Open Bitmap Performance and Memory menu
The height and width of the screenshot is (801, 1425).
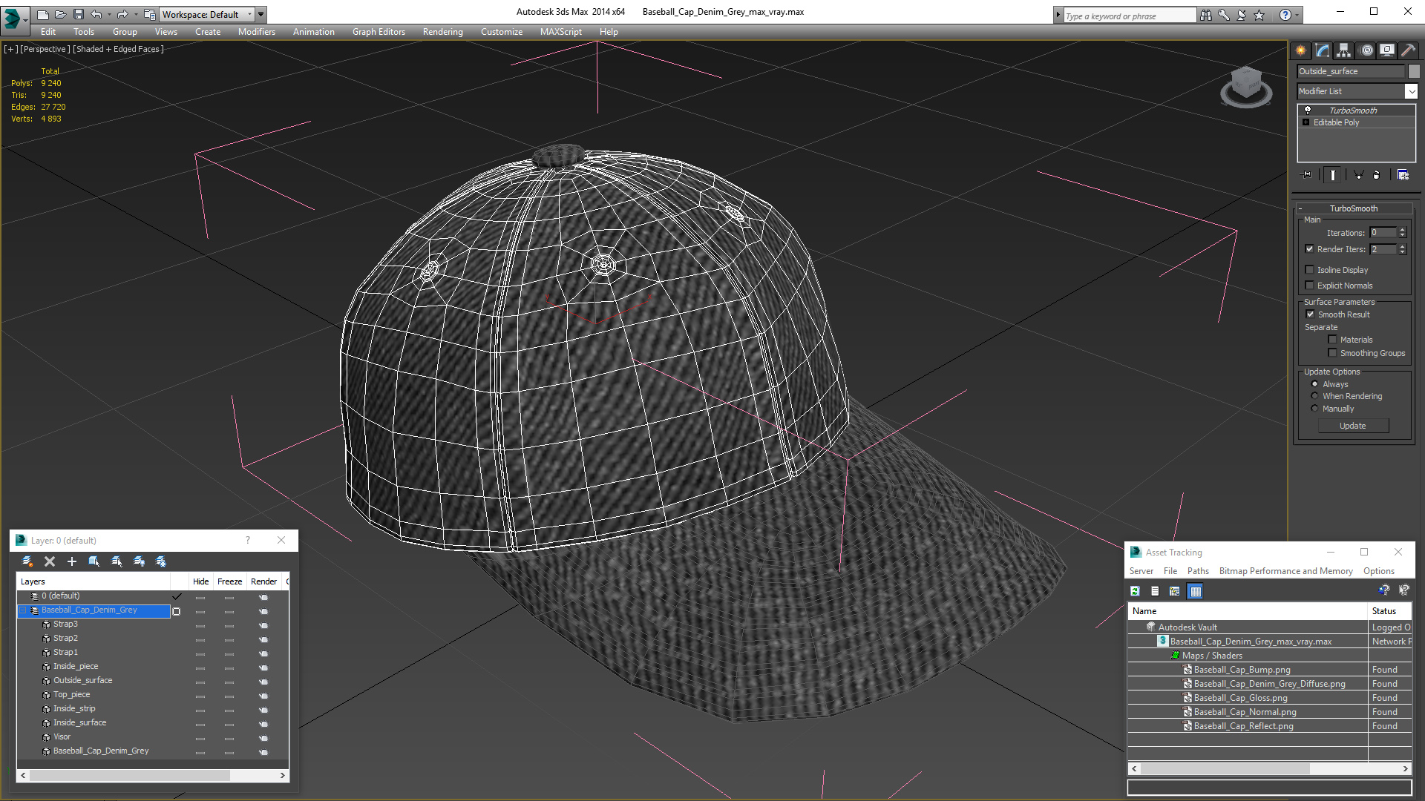point(1285,571)
